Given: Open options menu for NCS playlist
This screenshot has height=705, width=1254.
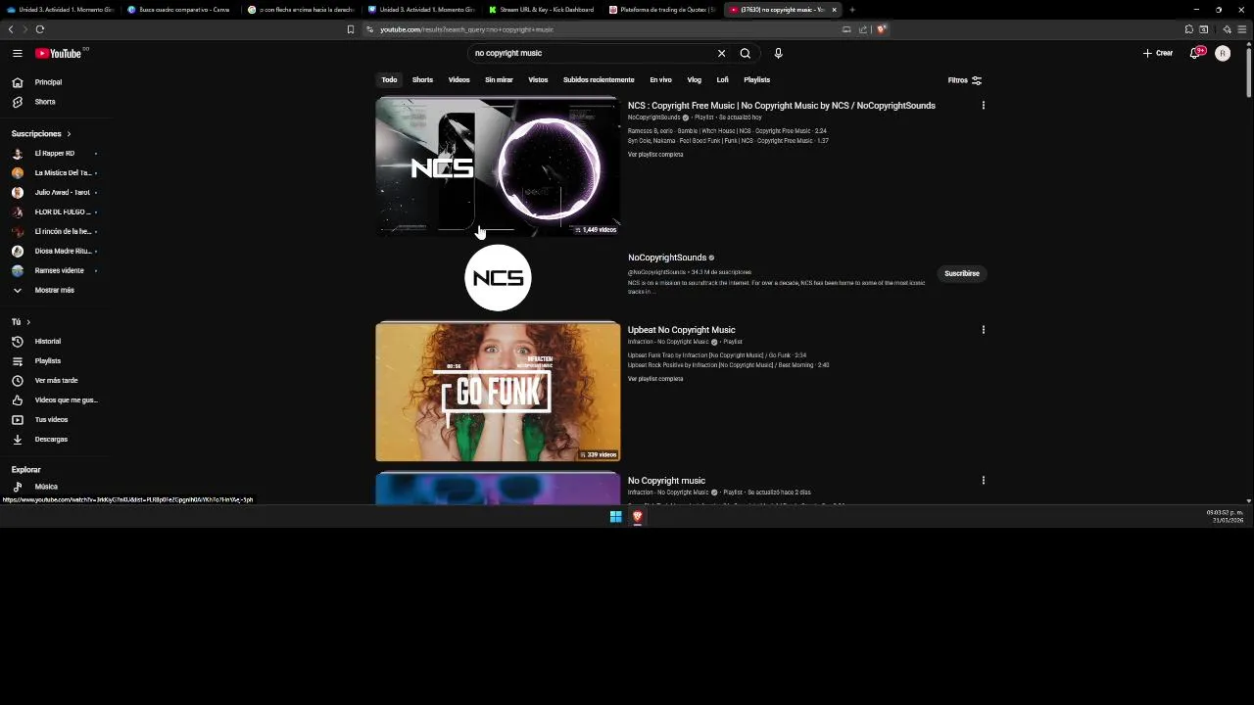Looking at the screenshot, I should click(983, 106).
